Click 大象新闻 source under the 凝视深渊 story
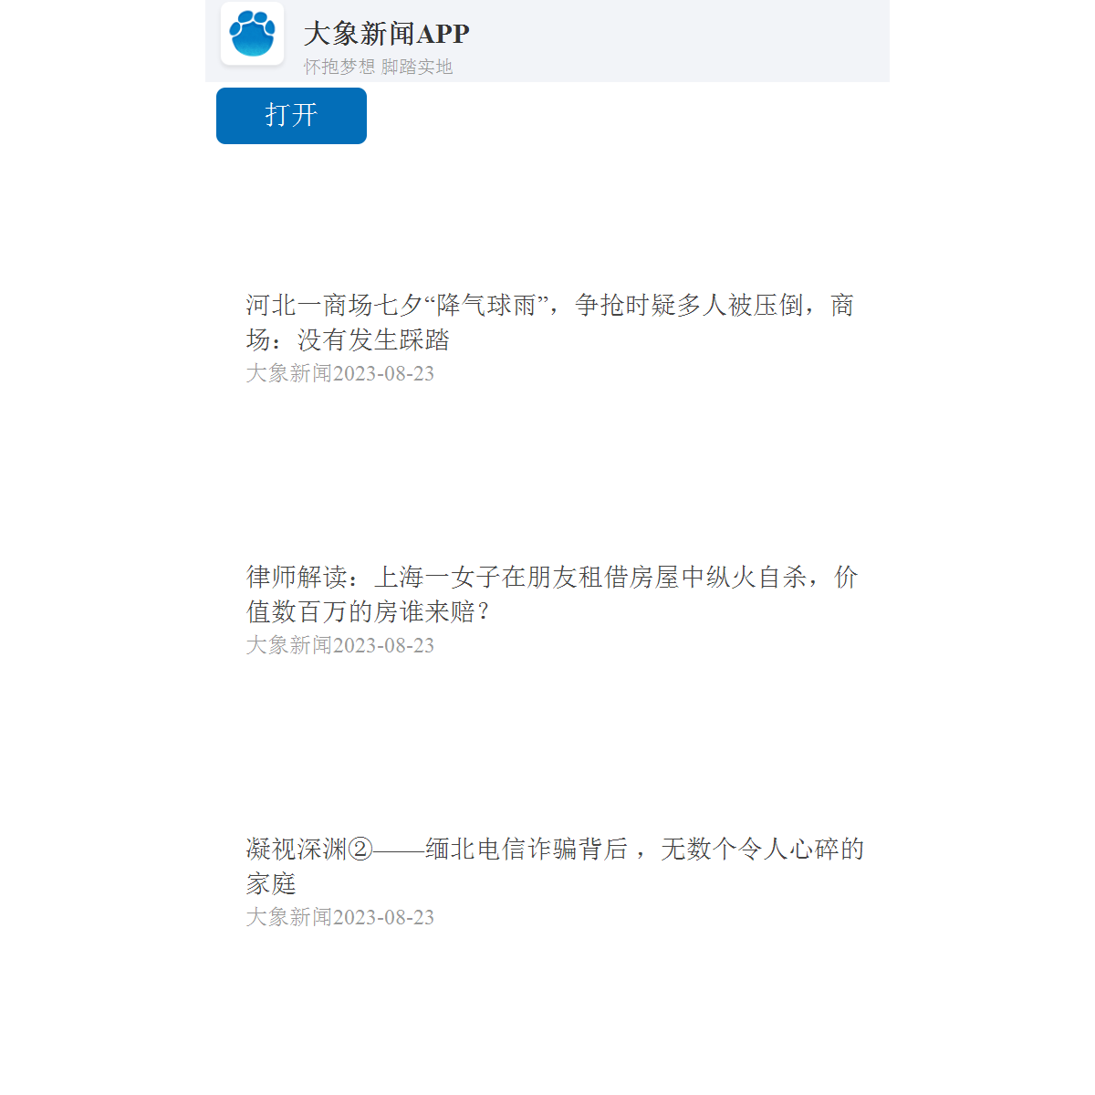This screenshot has height=1095, width=1095. click(289, 917)
